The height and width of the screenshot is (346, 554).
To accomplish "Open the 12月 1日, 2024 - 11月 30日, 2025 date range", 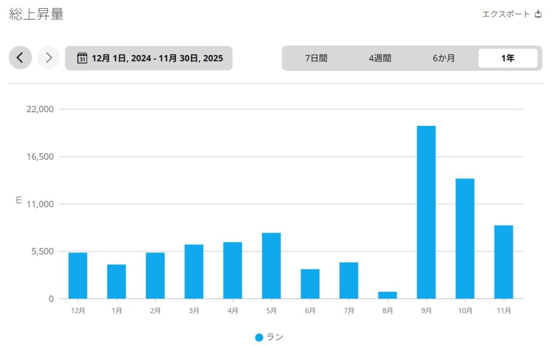I will pyautogui.click(x=157, y=58).
